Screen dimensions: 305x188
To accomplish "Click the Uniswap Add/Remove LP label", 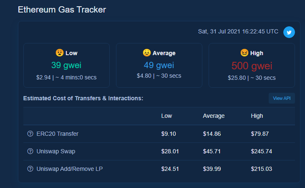I will click(70, 169).
